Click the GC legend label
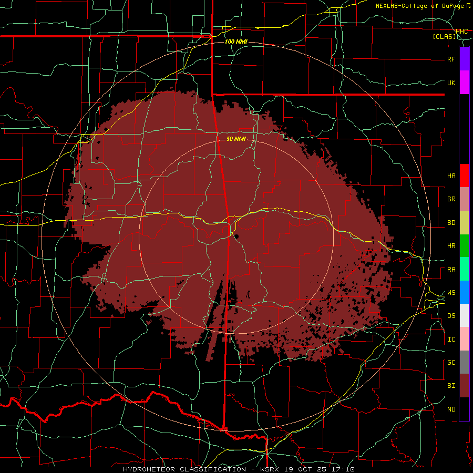The width and height of the screenshot is (473, 473). pos(451,363)
